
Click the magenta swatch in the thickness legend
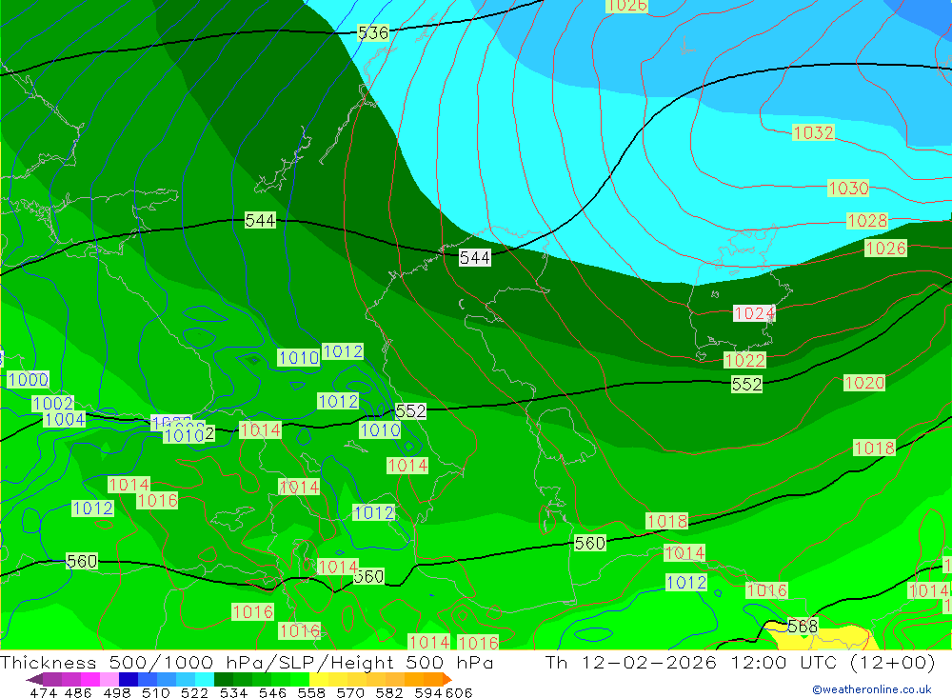pos(90,679)
